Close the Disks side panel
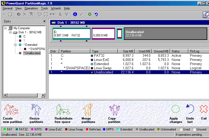 click(x=44, y=21)
